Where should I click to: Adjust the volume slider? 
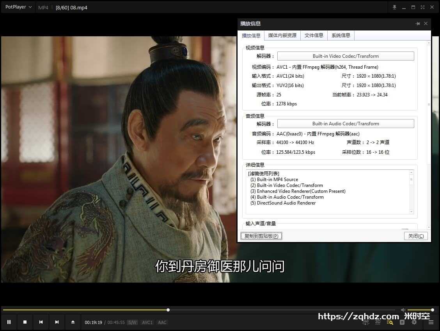coord(420,310)
